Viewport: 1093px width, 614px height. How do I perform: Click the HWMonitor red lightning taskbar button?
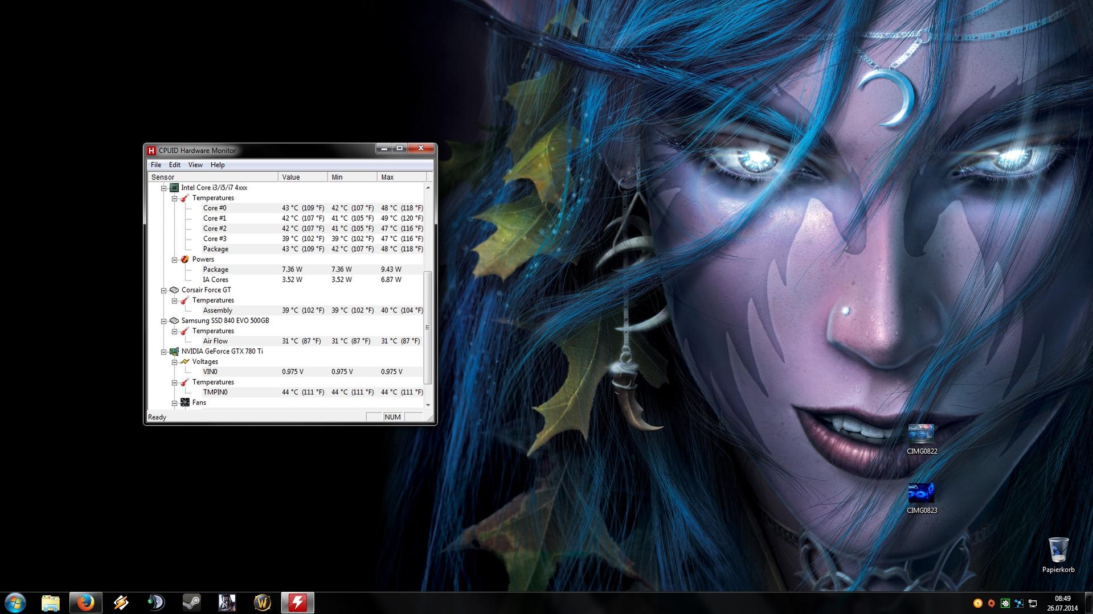pos(297,603)
